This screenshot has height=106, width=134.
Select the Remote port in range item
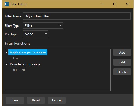click(25, 64)
